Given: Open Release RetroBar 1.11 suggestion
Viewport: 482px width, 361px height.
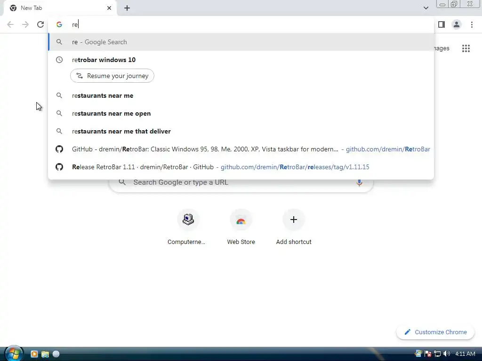Looking at the screenshot, I should (241, 167).
